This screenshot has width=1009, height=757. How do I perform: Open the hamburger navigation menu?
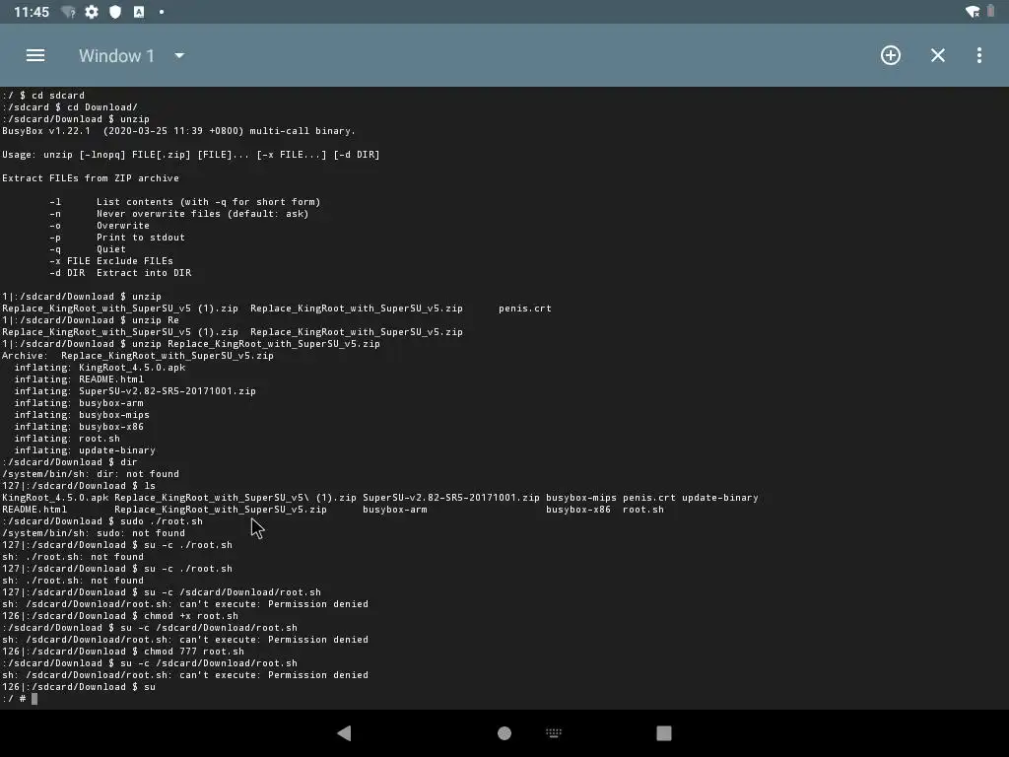(35, 55)
